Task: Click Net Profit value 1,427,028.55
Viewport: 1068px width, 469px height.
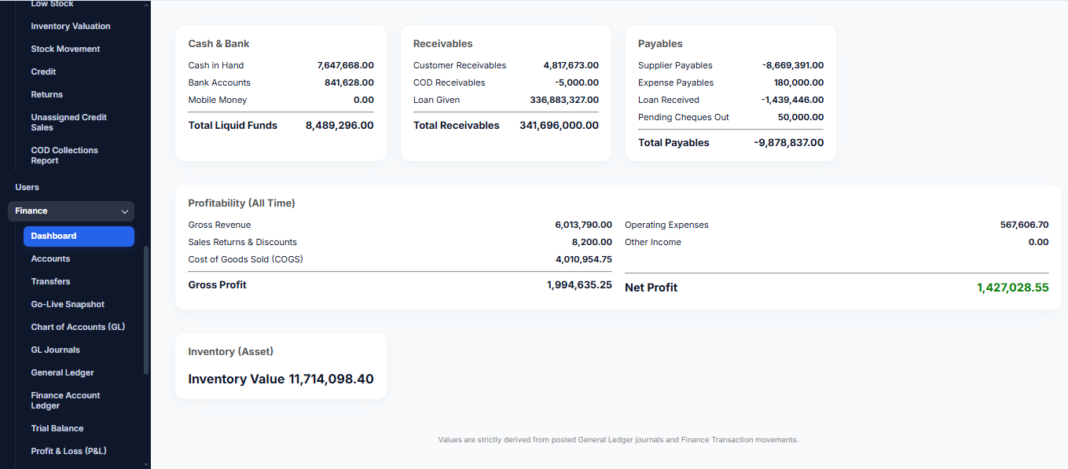Action: [1013, 288]
